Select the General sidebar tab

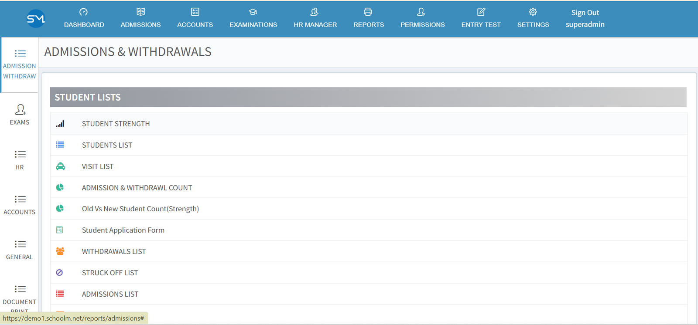20,250
